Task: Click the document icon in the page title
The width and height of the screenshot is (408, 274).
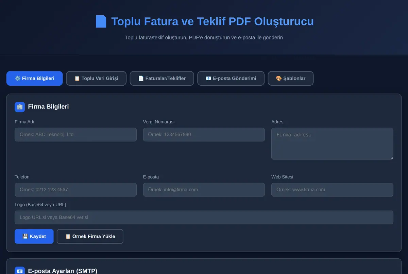Action: pos(101,21)
